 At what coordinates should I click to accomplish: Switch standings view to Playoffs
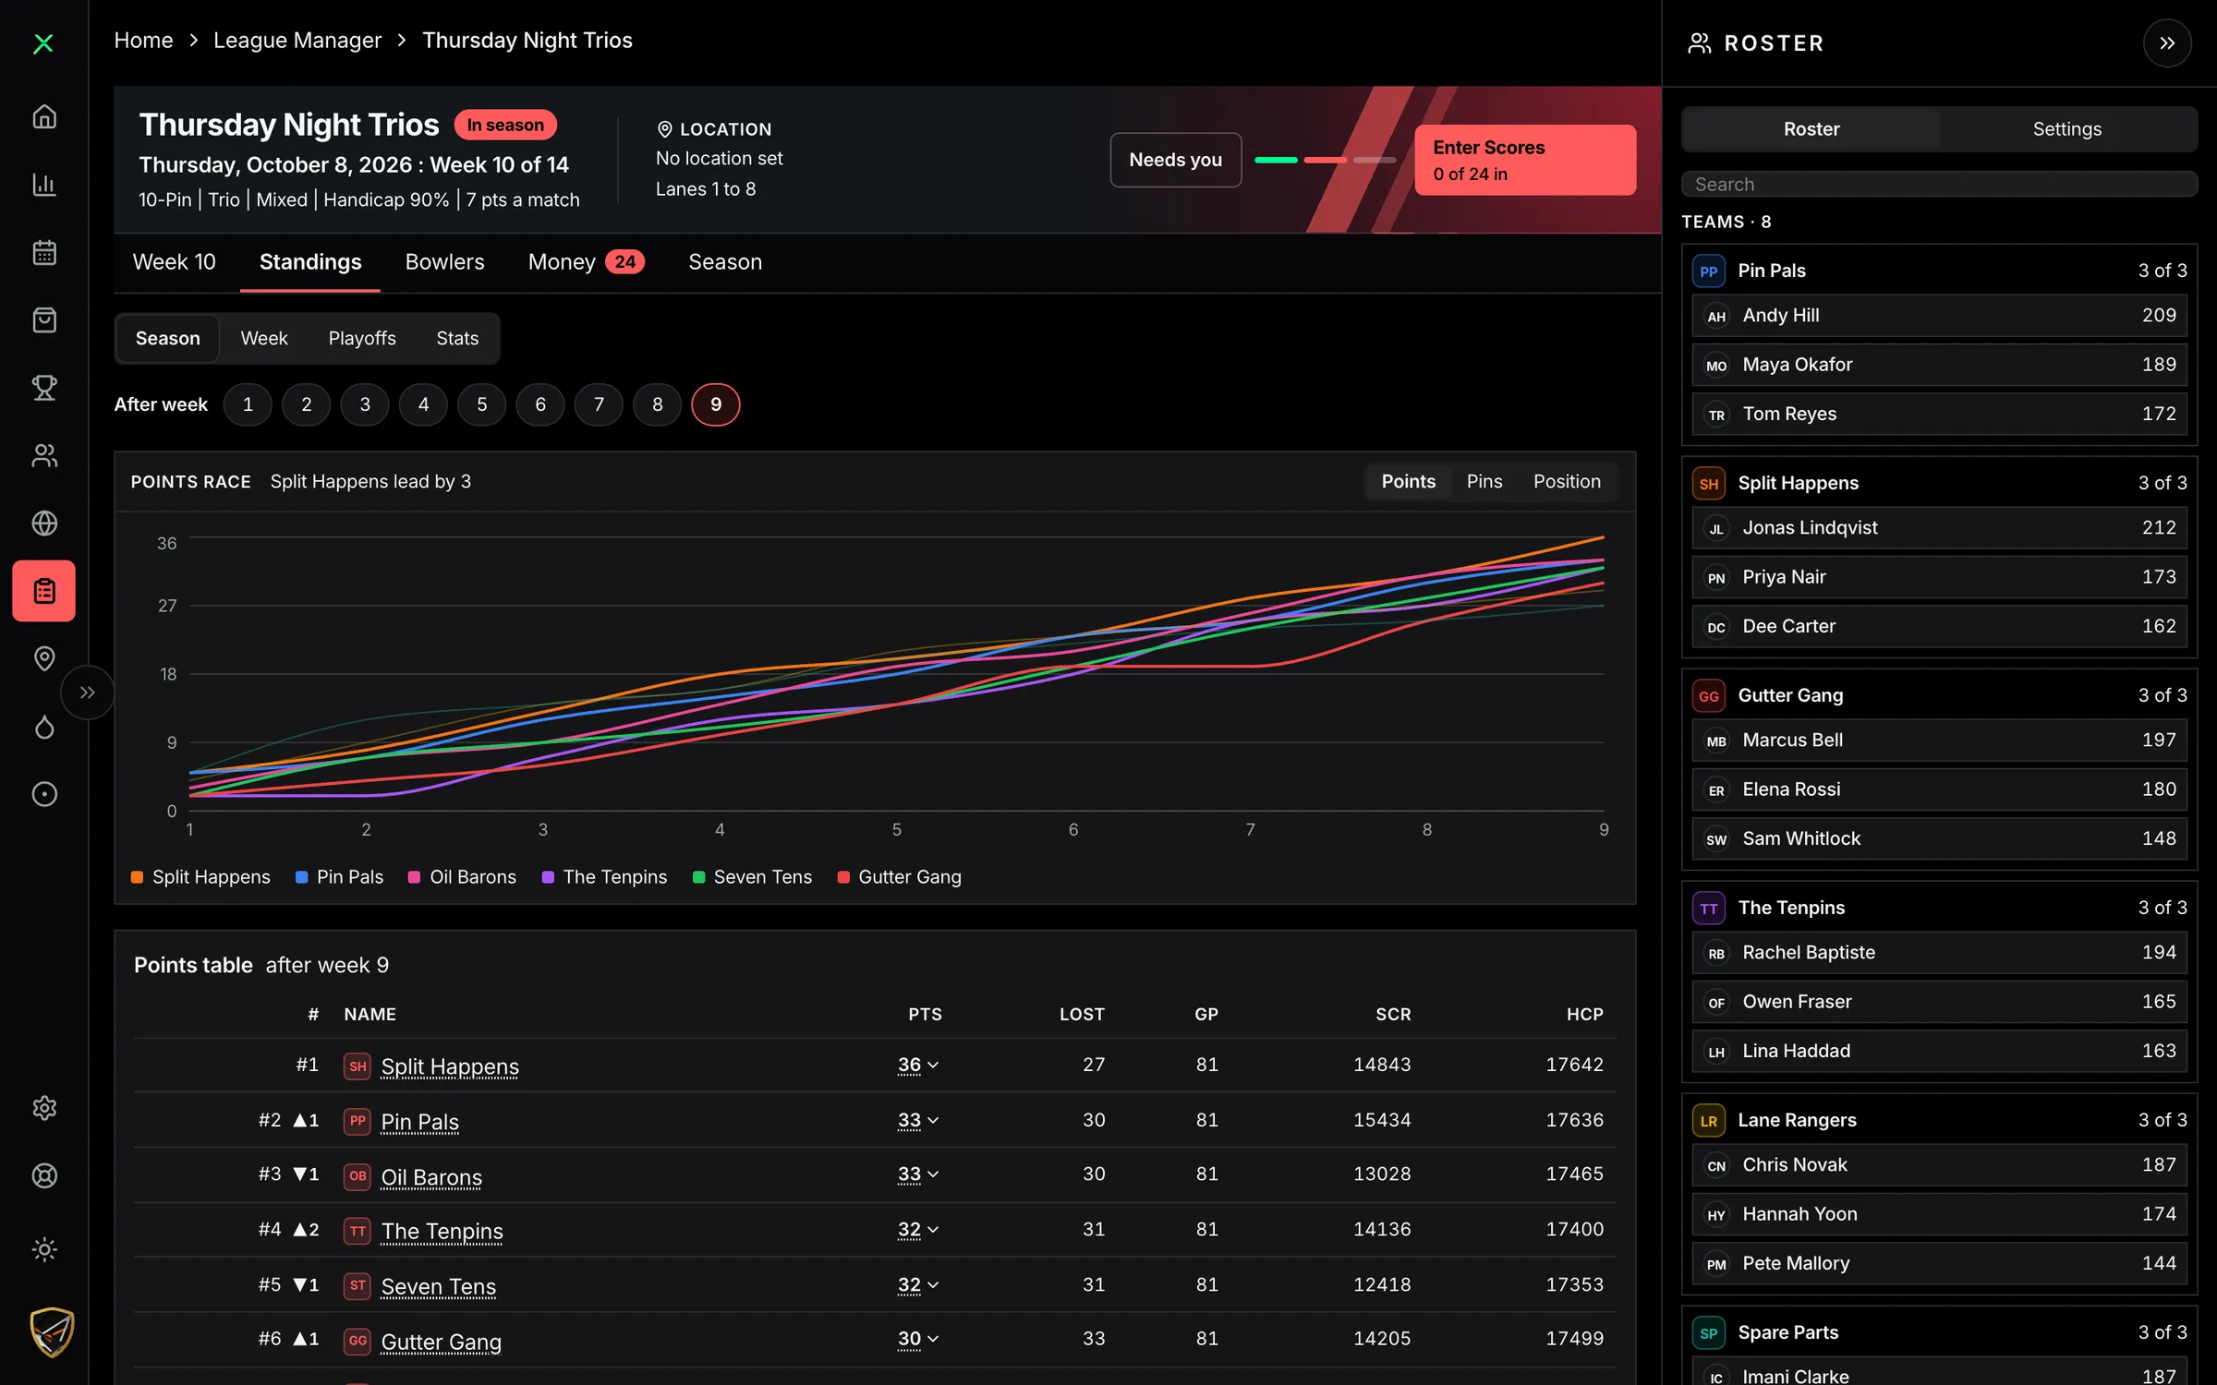(x=362, y=338)
